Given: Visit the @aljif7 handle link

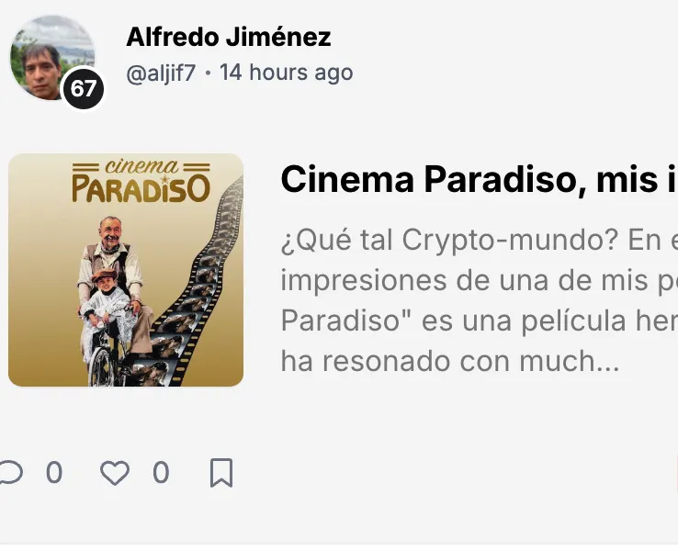Looking at the screenshot, I should pyautogui.click(x=161, y=73).
